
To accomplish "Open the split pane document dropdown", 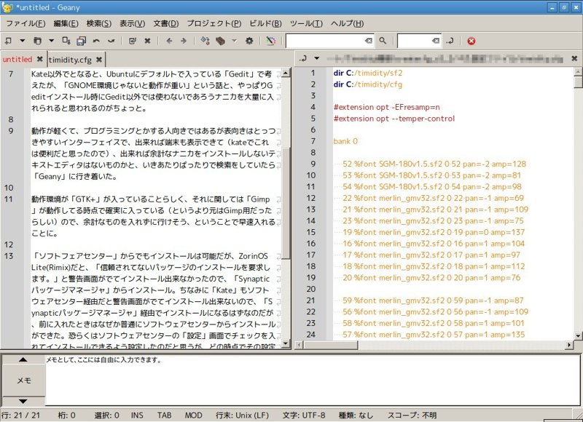I will click(x=316, y=58).
